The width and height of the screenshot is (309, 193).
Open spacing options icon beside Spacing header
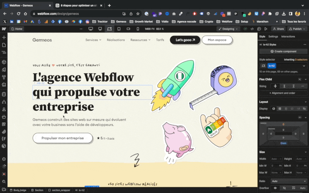pyautogui.click(x=300, y=118)
